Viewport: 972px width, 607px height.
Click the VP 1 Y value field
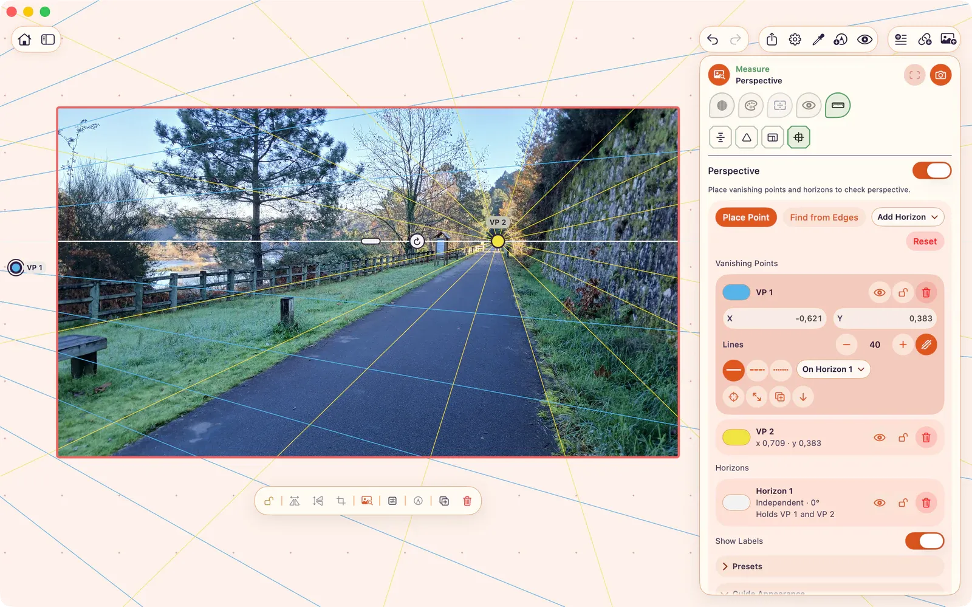885,318
